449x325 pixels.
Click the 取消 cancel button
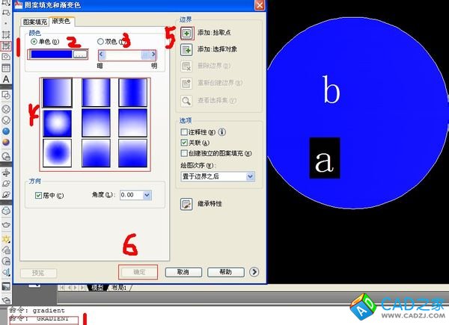[182, 273]
